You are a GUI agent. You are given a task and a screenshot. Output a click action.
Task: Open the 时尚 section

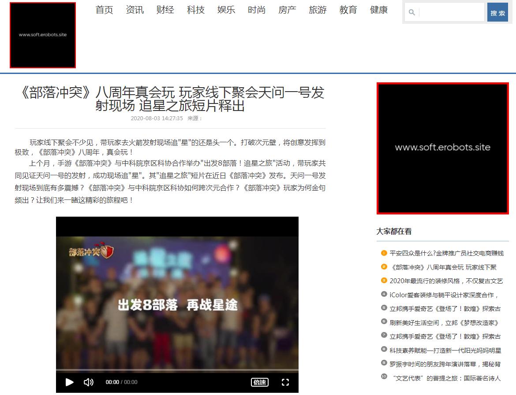click(x=257, y=10)
